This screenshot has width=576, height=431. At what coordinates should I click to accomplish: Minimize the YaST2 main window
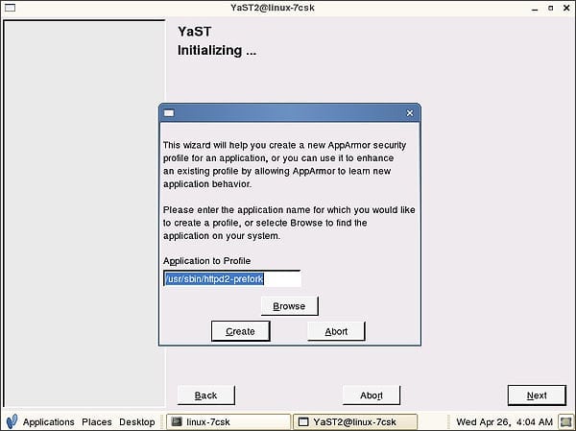(535, 8)
